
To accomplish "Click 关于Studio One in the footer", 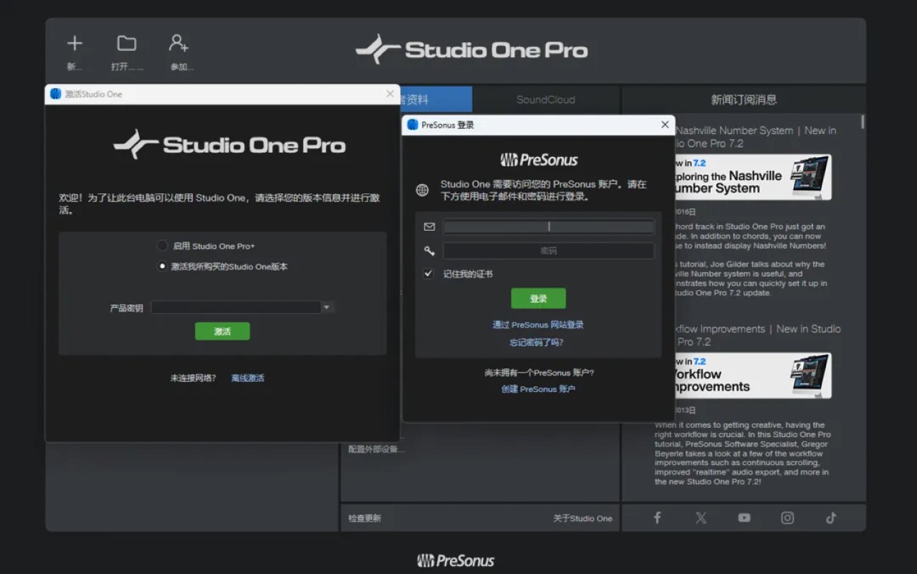I will [582, 518].
